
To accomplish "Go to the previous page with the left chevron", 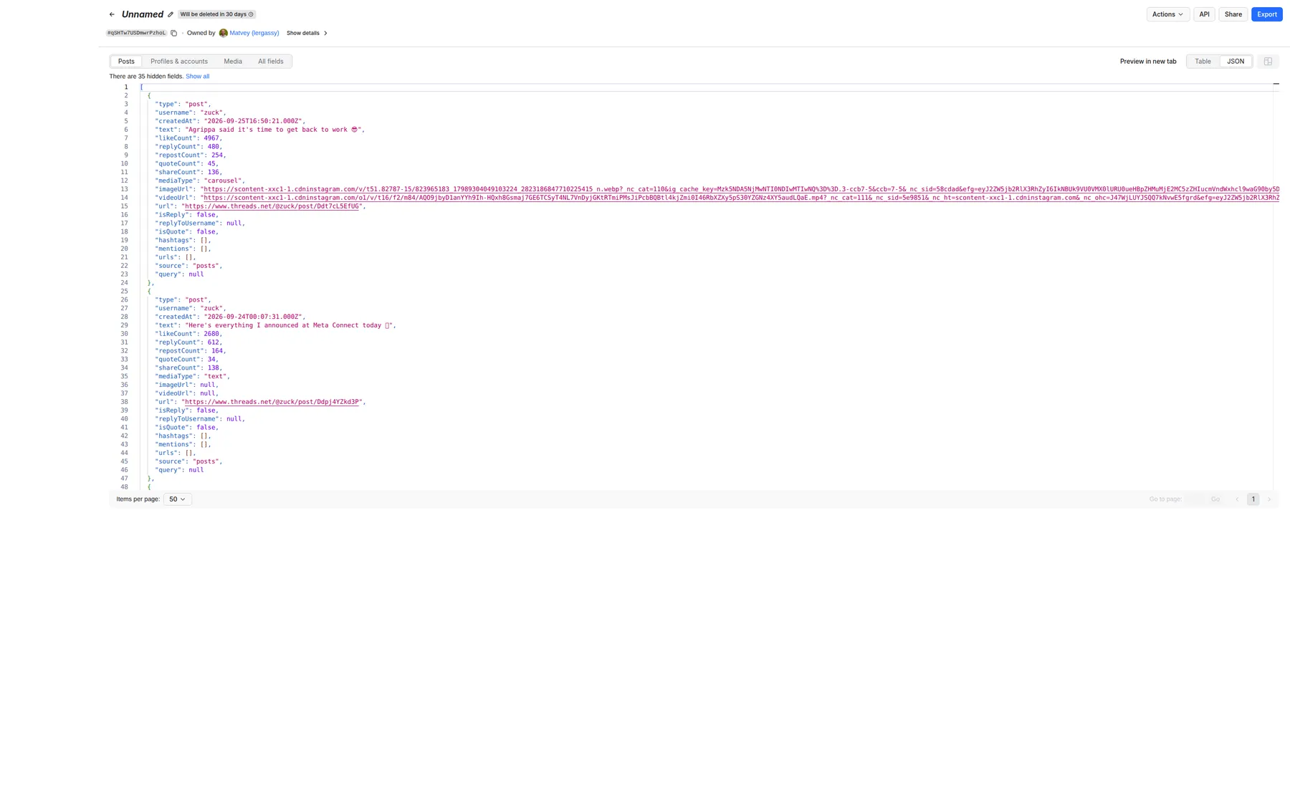I will (1237, 499).
